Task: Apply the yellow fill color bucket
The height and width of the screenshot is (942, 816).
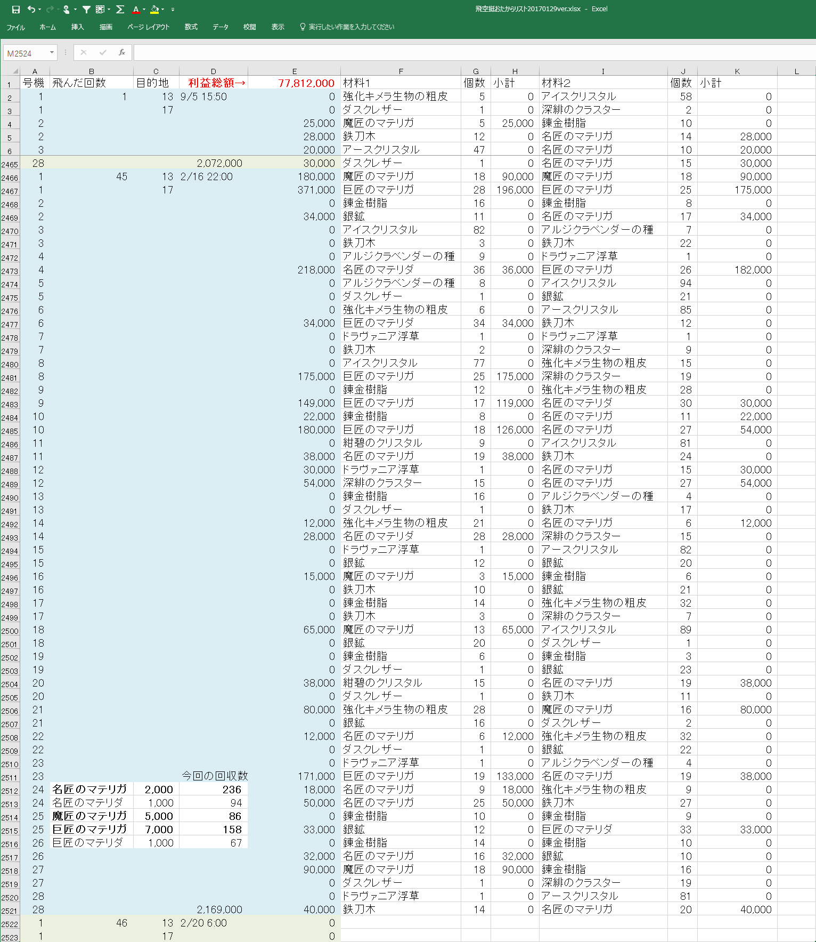Action: click(154, 9)
